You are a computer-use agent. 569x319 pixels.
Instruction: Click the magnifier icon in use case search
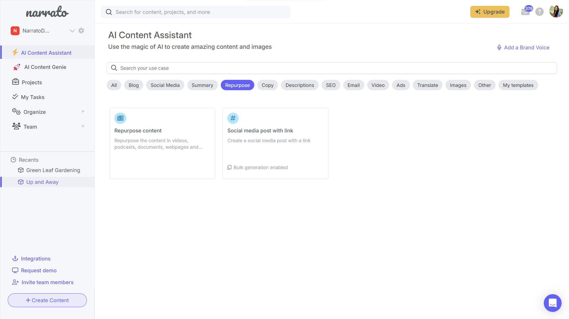[114, 68]
